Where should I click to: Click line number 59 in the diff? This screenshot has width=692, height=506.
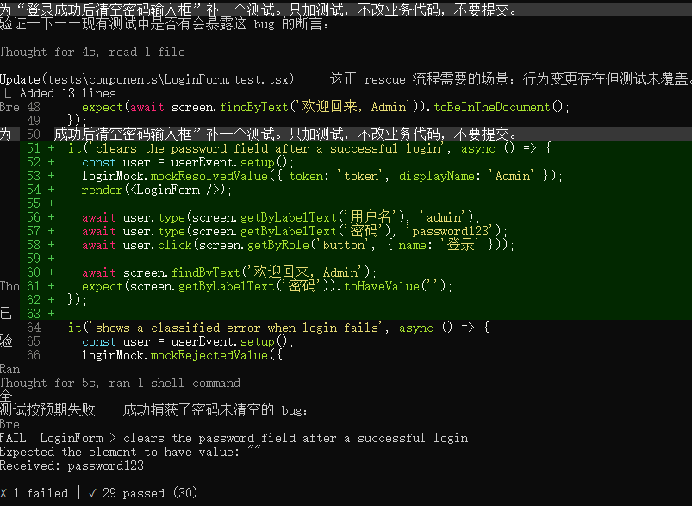[34, 259]
